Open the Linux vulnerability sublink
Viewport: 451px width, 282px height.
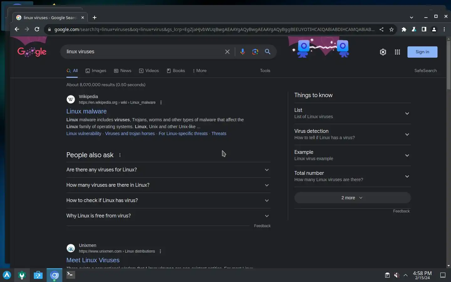84,133
